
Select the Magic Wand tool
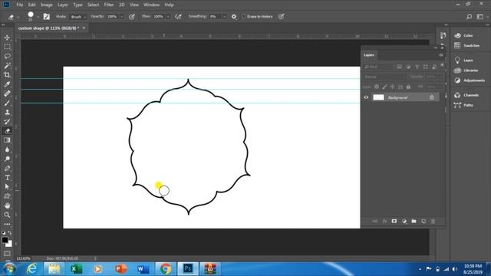point(7,65)
